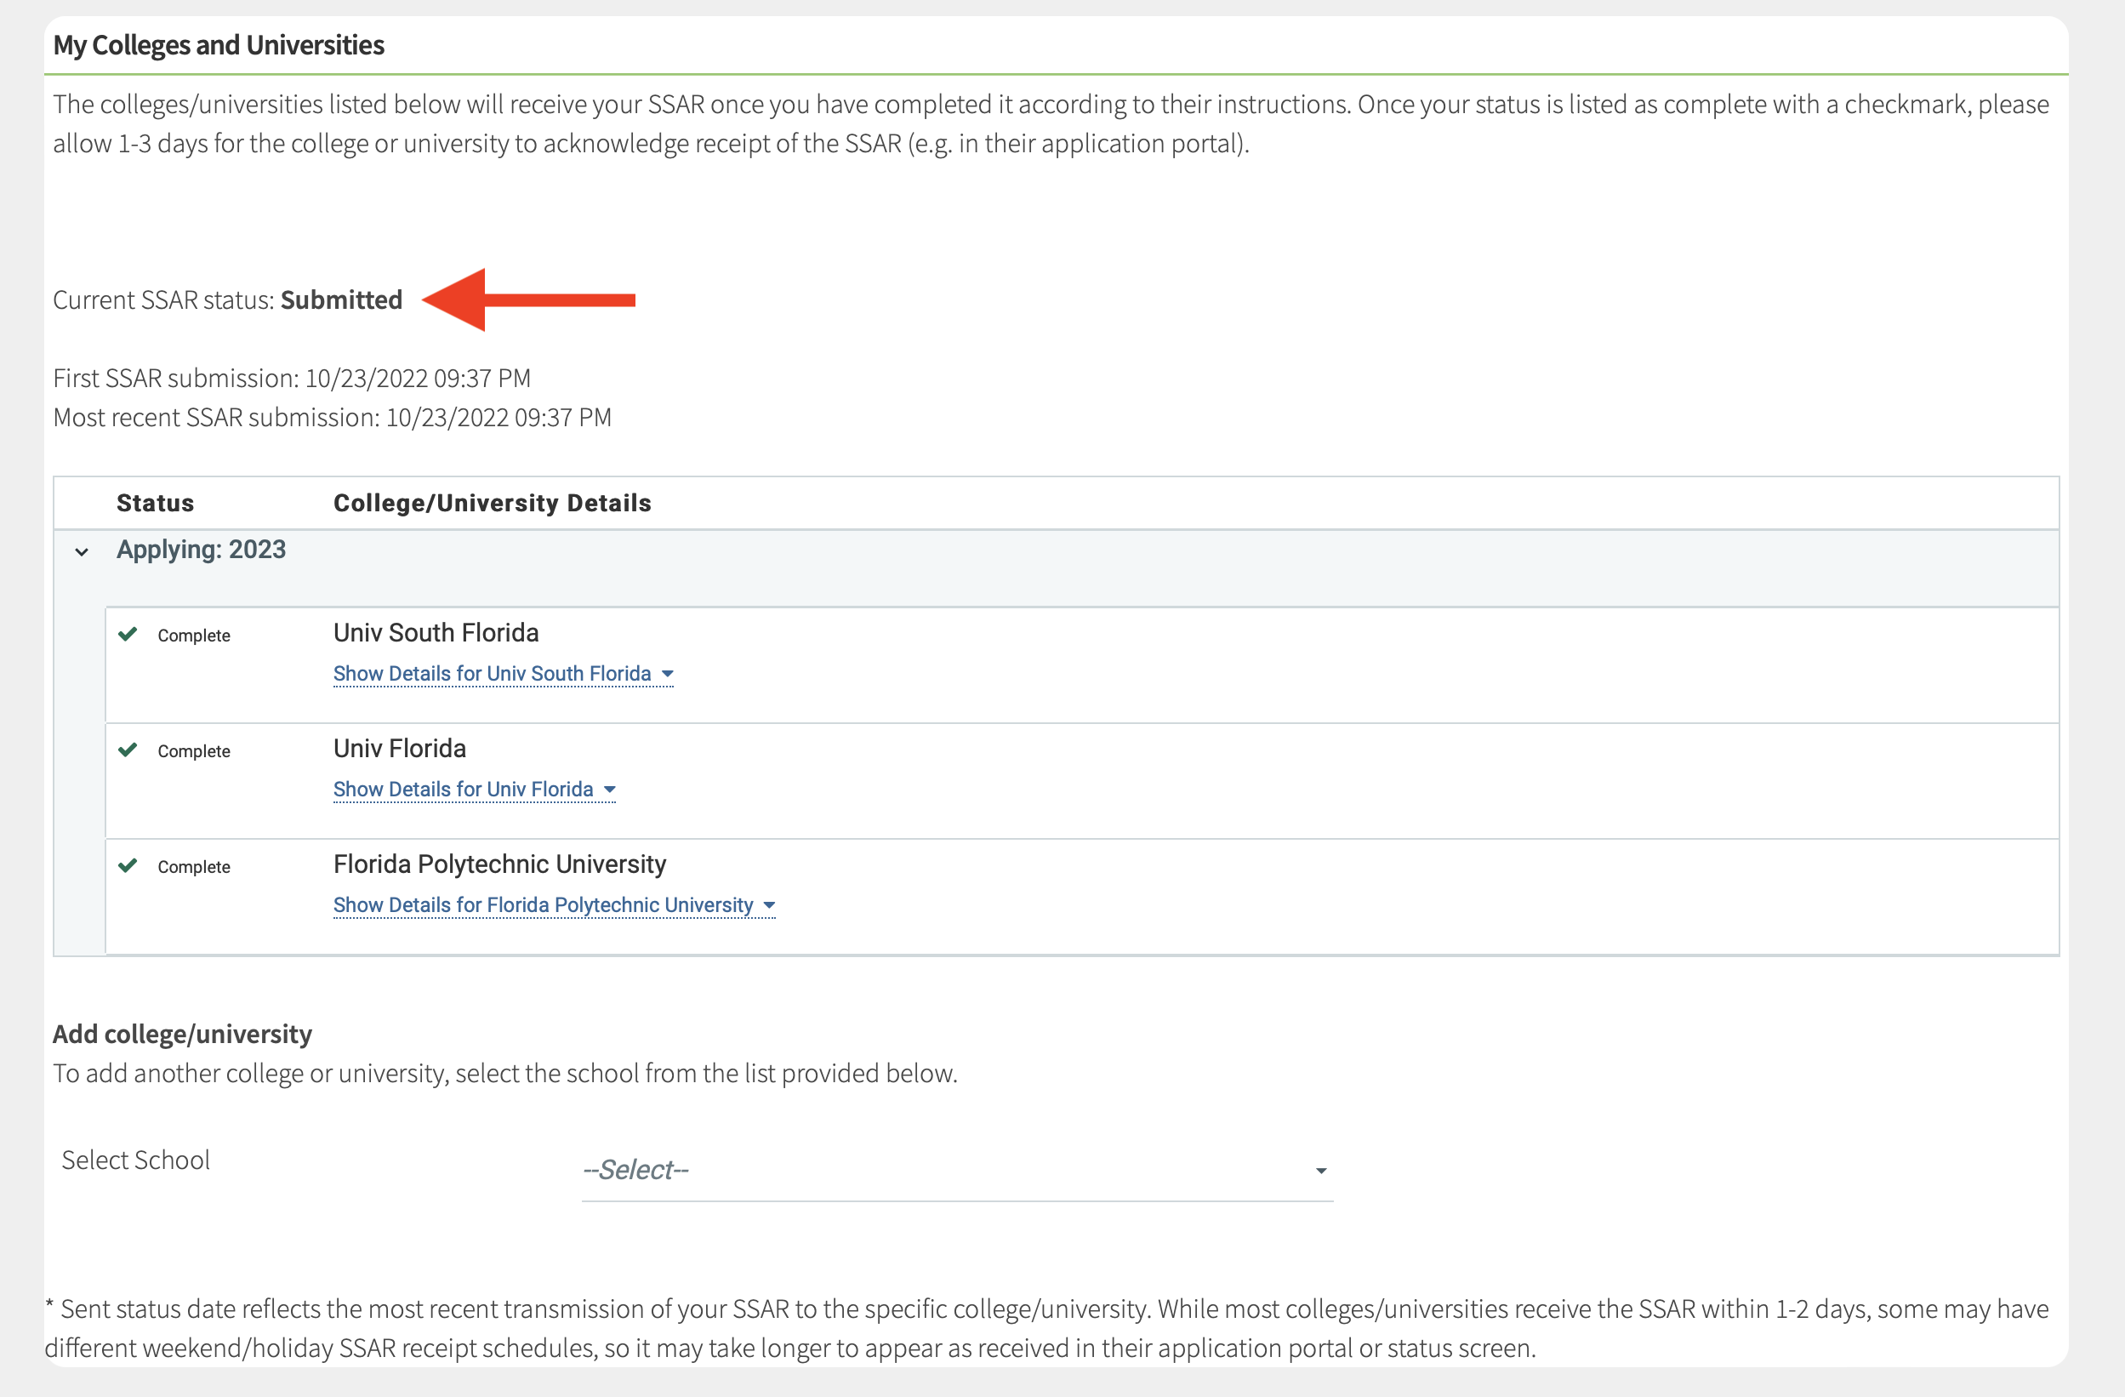Click caret after Univ South Florida details link
The width and height of the screenshot is (2125, 1397).
coord(667,675)
